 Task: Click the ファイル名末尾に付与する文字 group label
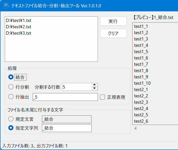click(35, 110)
